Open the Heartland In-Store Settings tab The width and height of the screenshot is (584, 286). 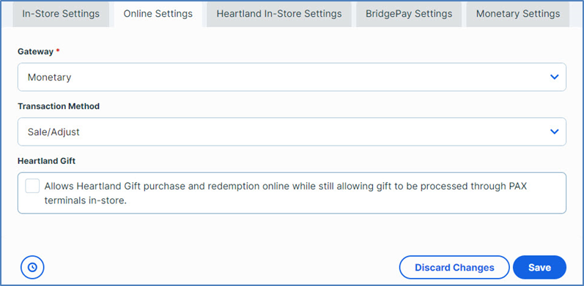point(279,14)
